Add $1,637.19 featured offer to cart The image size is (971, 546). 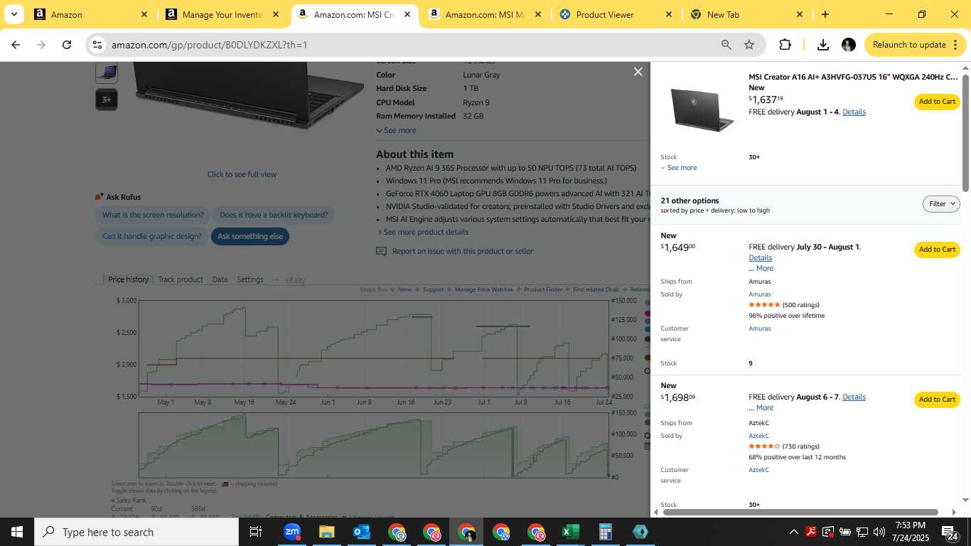[x=937, y=102]
